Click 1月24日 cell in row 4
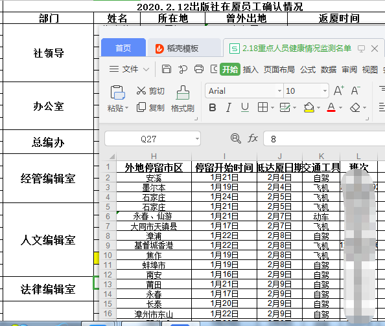Viewport: 385px width, 326px height. pyautogui.click(x=224, y=197)
